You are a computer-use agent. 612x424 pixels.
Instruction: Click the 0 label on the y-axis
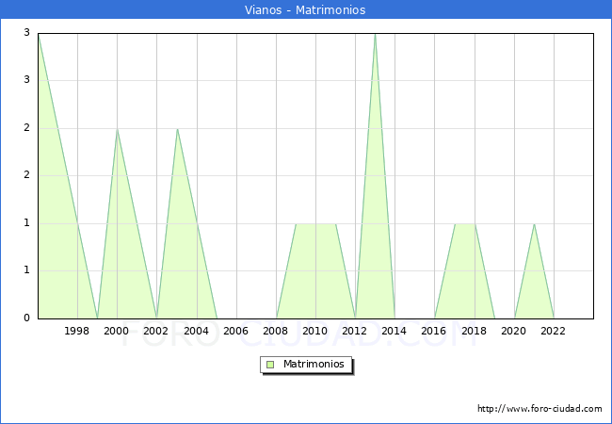pyautogui.click(x=28, y=318)
